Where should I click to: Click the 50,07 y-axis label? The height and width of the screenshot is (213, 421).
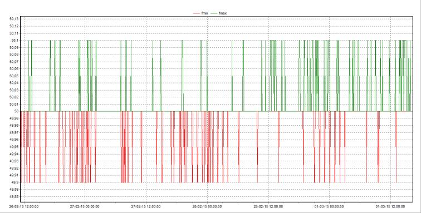tap(14, 62)
